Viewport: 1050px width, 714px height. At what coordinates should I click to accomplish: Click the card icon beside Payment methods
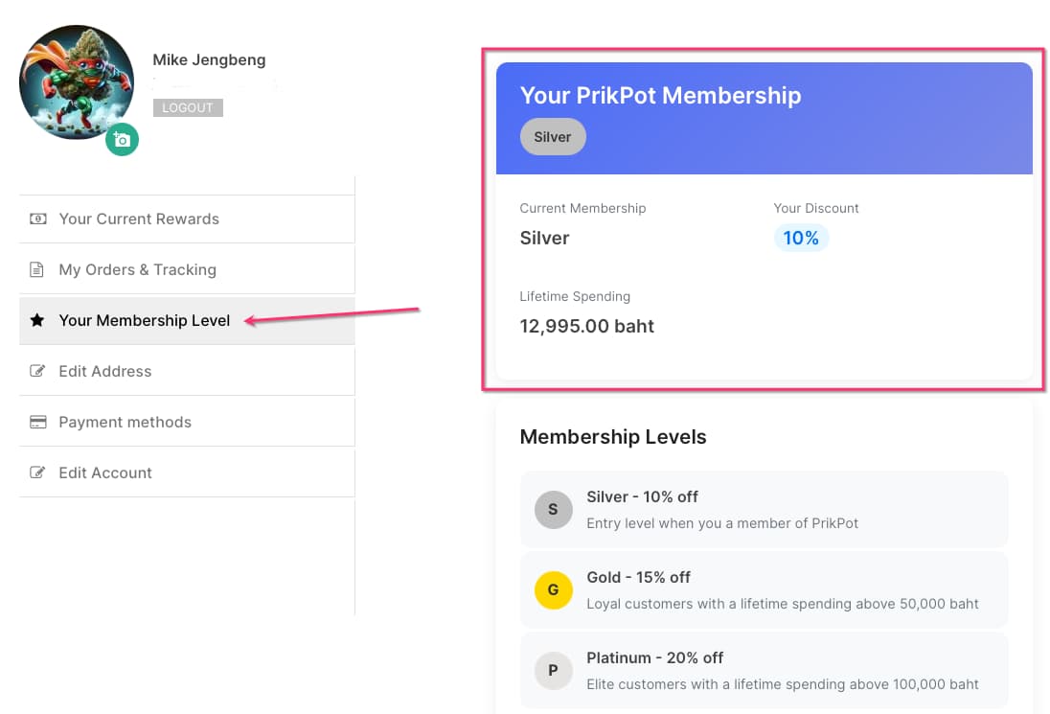37,422
